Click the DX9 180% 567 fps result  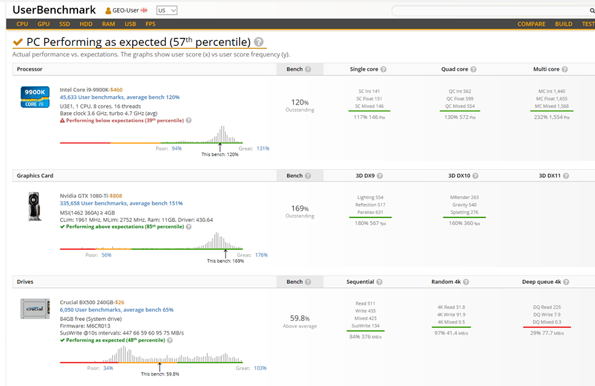click(371, 224)
